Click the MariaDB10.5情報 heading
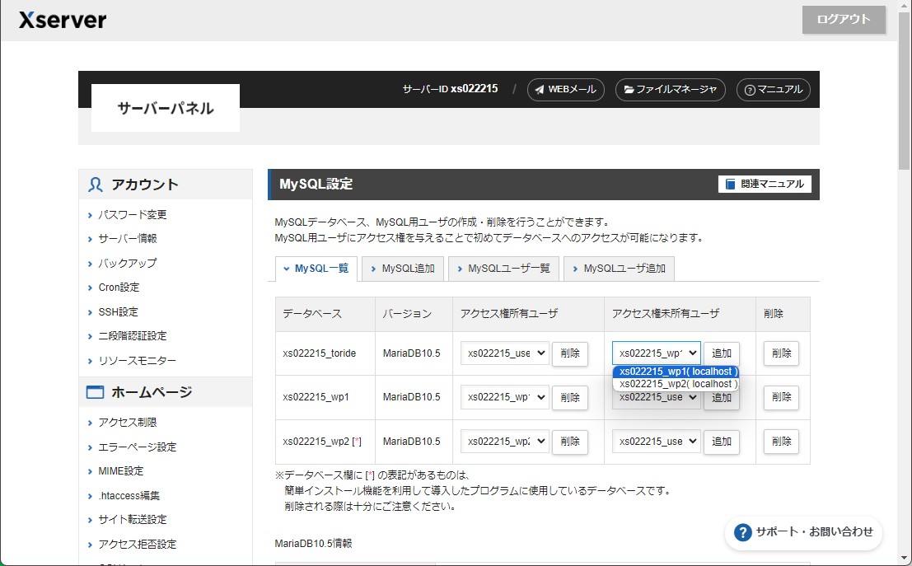This screenshot has height=566, width=912. coord(314,544)
